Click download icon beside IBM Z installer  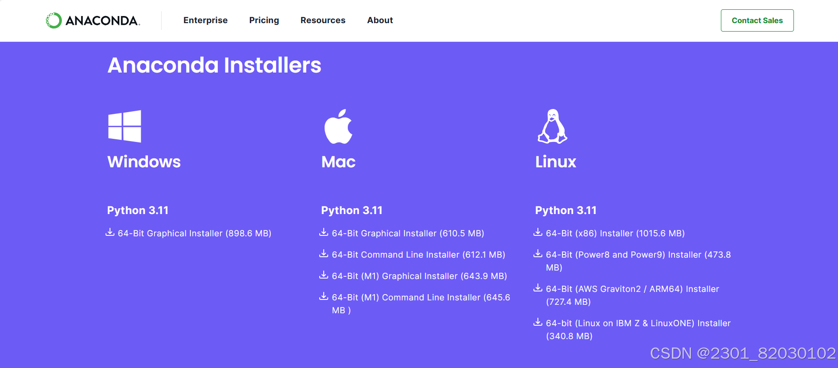coord(538,322)
